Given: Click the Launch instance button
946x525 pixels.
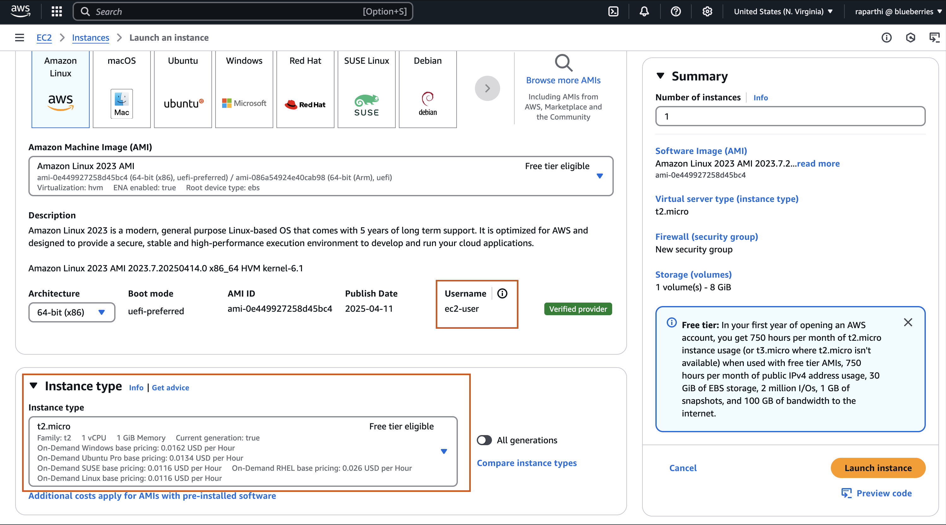Looking at the screenshot, I should [878, 468].
